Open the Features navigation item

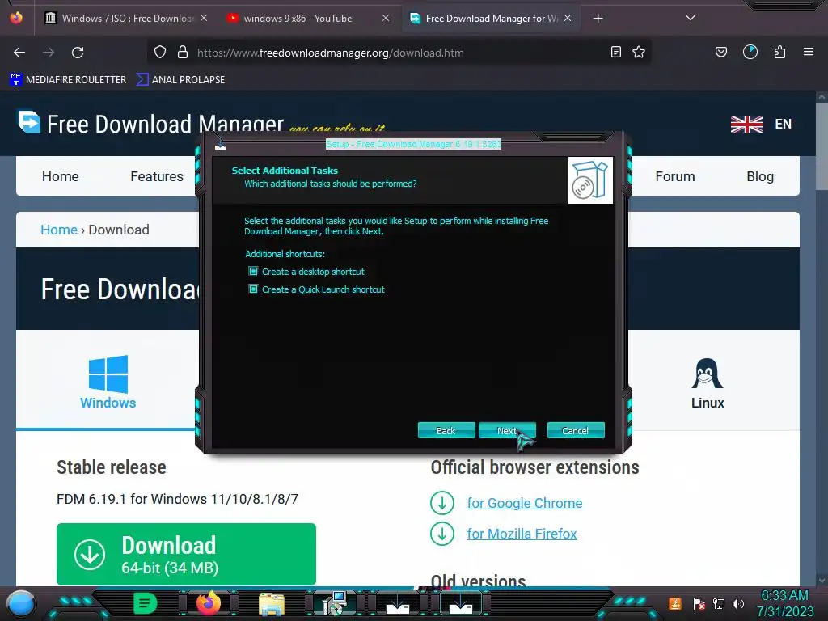pos(157,176)
